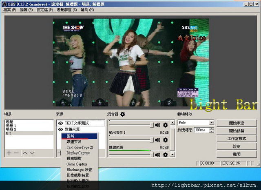The image size is (261, 190).
Task: Choose 截取輸入音效 from the menu
Action: (x=79, y=181)
